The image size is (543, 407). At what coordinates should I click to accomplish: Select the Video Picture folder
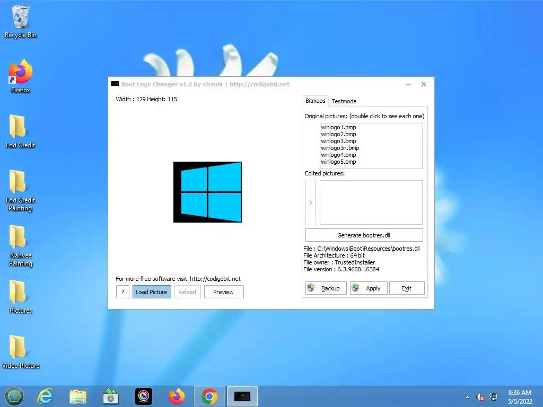point(21,352)
